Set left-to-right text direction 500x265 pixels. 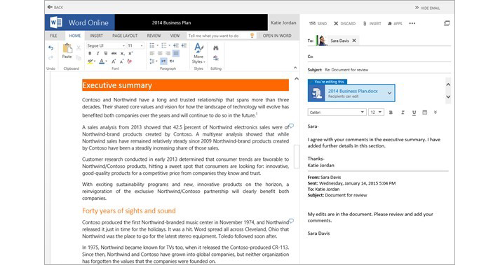(x=163, y=61)
